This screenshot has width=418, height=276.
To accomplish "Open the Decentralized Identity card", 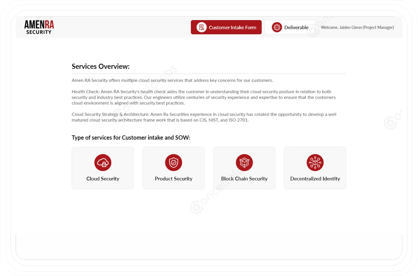I will click(x=315, y=168).
